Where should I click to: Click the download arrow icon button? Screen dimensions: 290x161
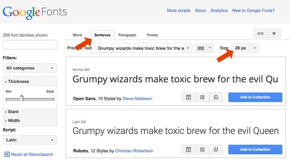click(274, 33)
